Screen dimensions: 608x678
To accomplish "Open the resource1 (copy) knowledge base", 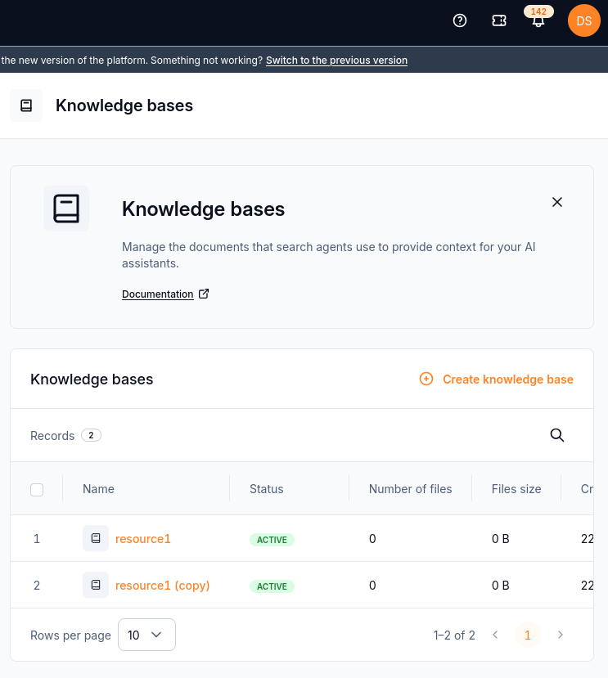I will 162,586.
